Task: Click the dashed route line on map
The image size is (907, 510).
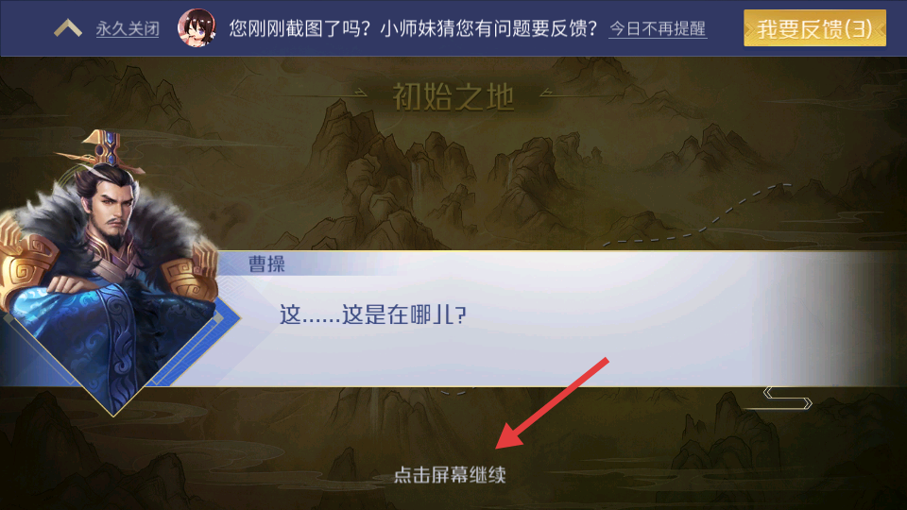Action: click(694, 215)
